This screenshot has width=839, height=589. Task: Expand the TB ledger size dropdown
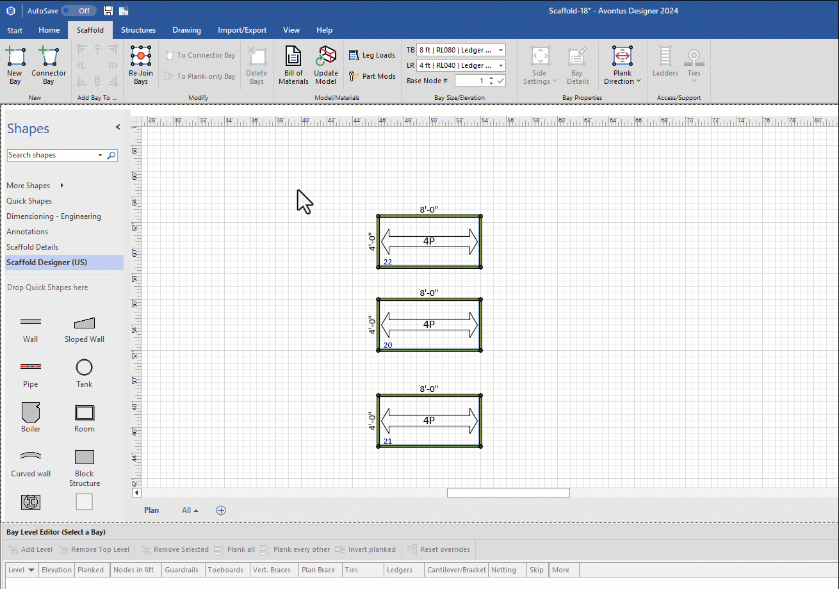[x=500, y=50]
